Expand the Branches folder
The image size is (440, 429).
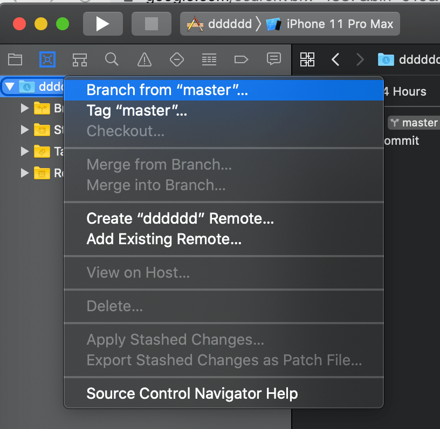[x=24, y=108]
